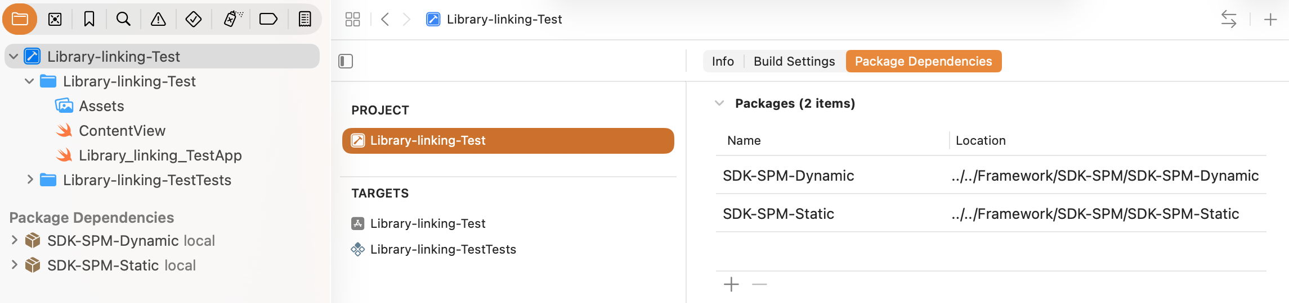Collapse the Packages (2 items) section
The height and width of the screenshot is (303, 1289).
click(719, 103)
